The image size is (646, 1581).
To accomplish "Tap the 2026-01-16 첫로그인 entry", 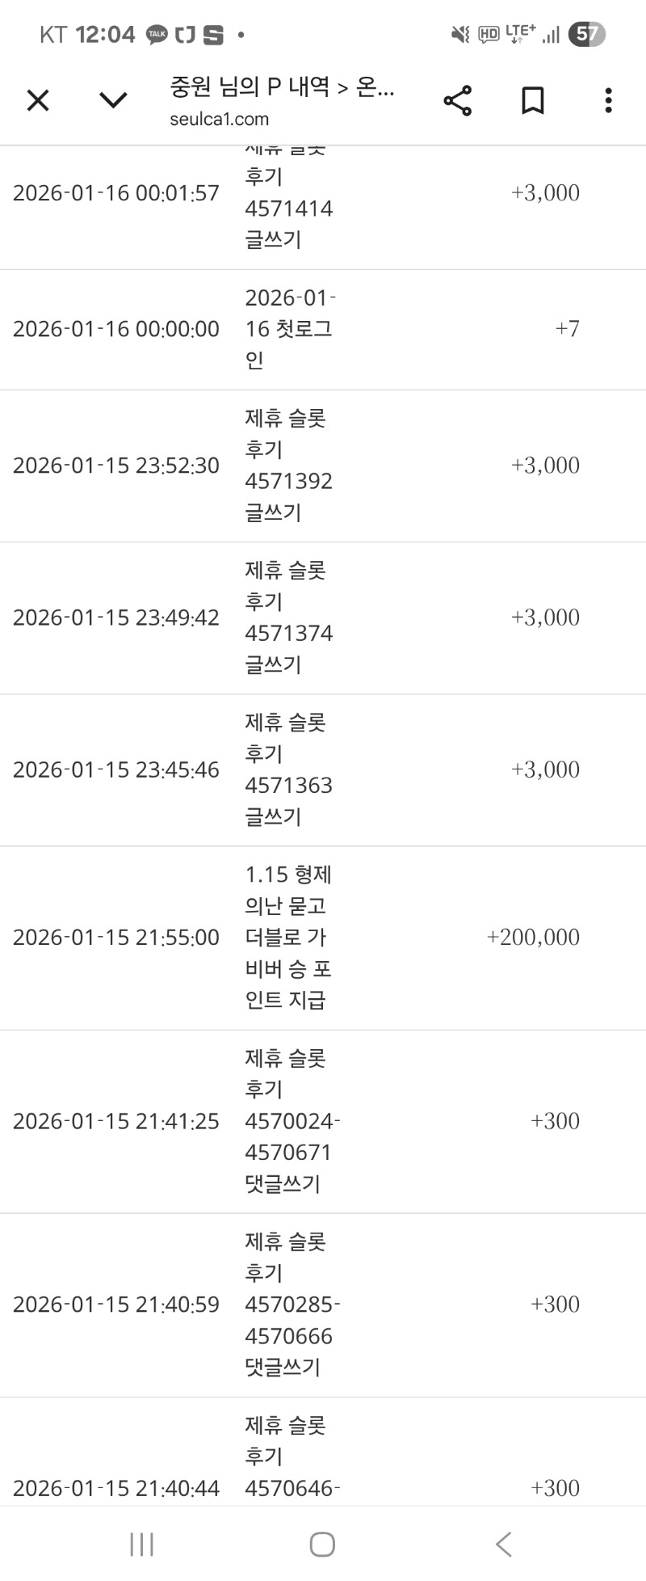I will click(288, 329).
